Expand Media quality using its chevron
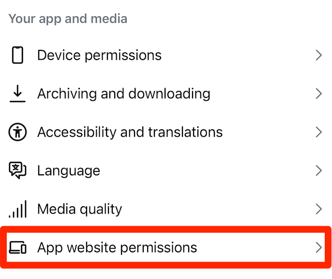The height and width of the screenshot is (279, 332). pos(318,209)
